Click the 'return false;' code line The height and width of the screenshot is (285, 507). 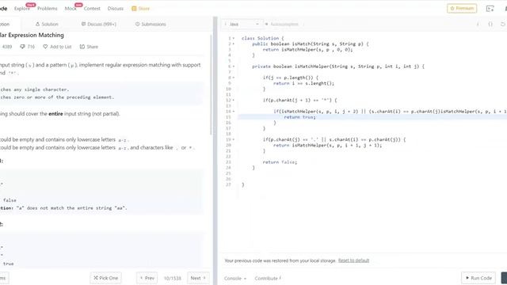(x=280, y=162)
